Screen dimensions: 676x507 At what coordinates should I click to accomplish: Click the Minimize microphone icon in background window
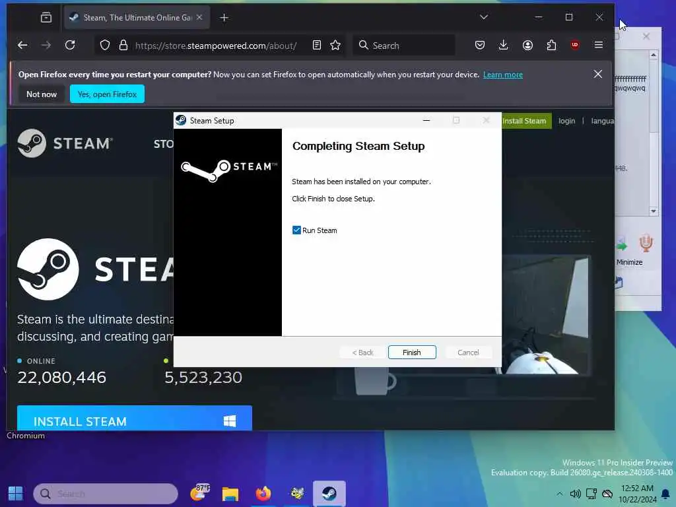pyautogui.click(x=646, y=244)
